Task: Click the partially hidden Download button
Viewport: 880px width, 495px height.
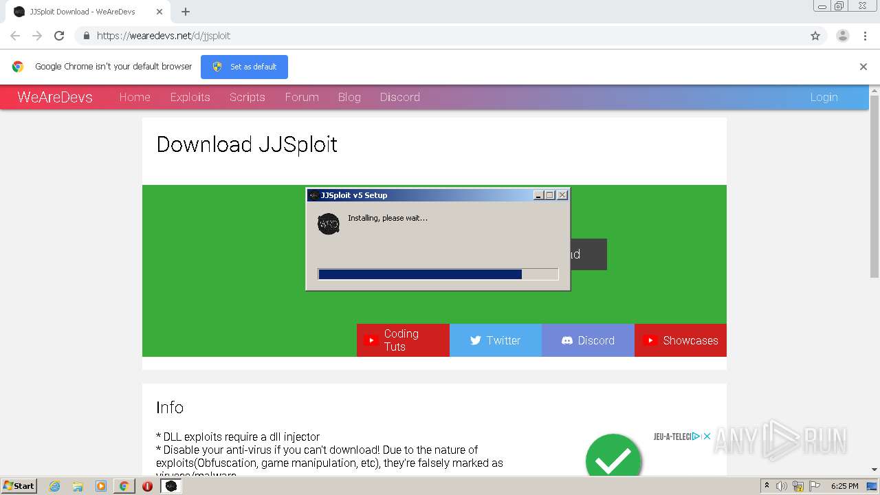Action: pyautogui.click(x=588, y=254)
